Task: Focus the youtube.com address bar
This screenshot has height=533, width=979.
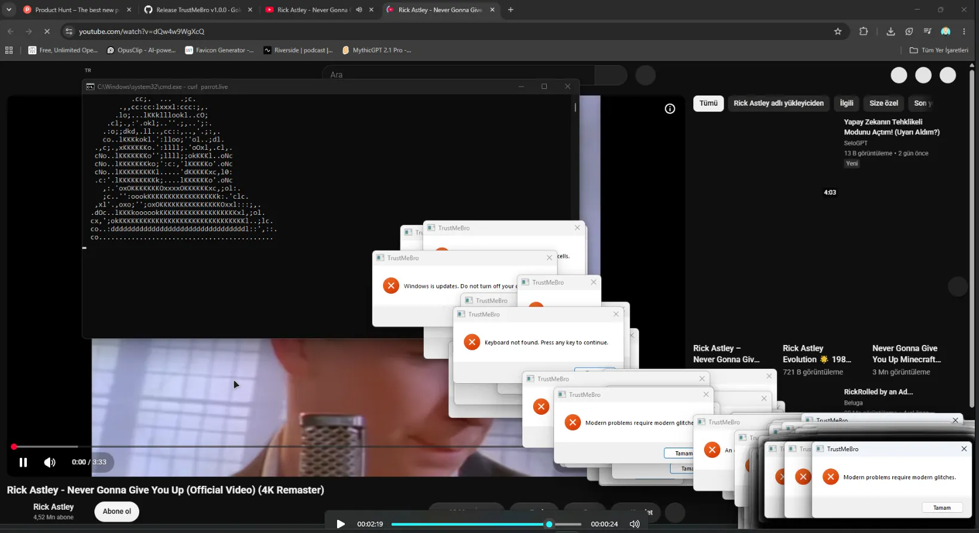Action: tap(448, 31)
